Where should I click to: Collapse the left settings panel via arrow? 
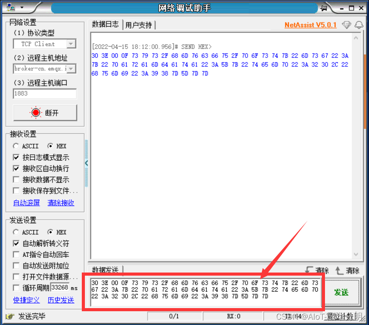pos(87,163)
